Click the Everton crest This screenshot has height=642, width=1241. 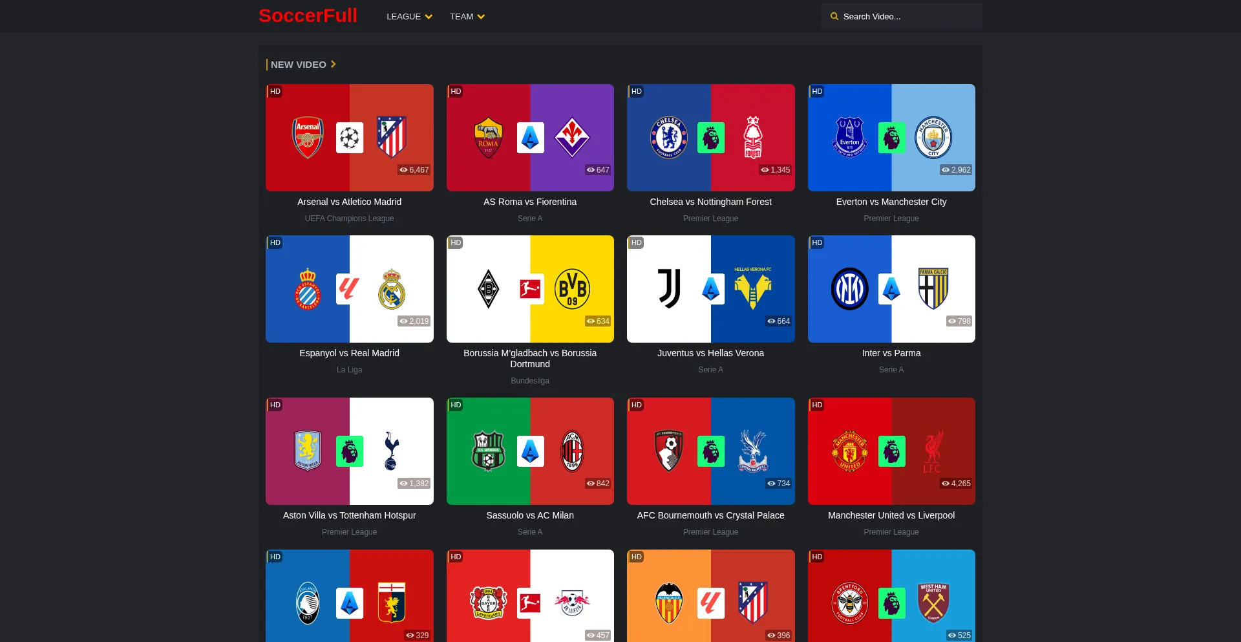(x=850, y=138)
